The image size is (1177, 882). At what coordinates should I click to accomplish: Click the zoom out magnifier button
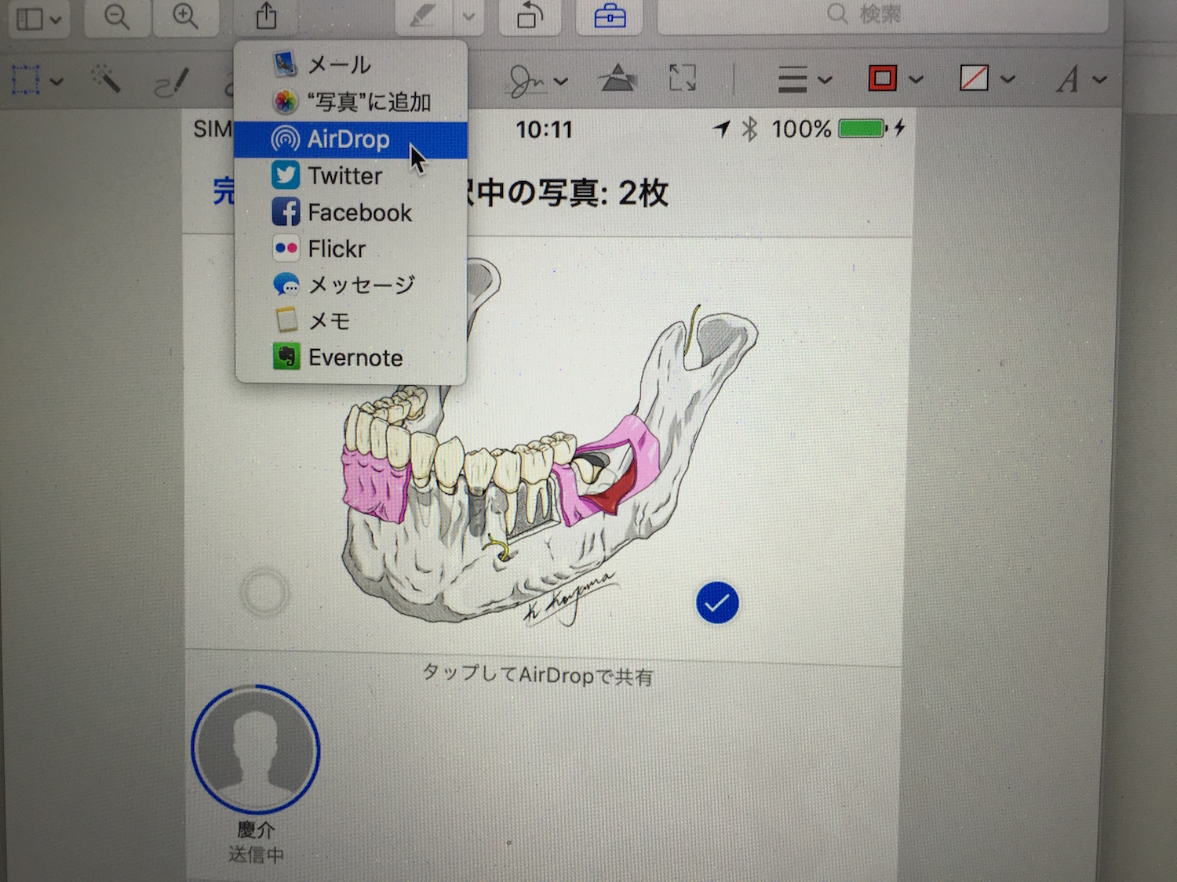click(x=117, y=16)
